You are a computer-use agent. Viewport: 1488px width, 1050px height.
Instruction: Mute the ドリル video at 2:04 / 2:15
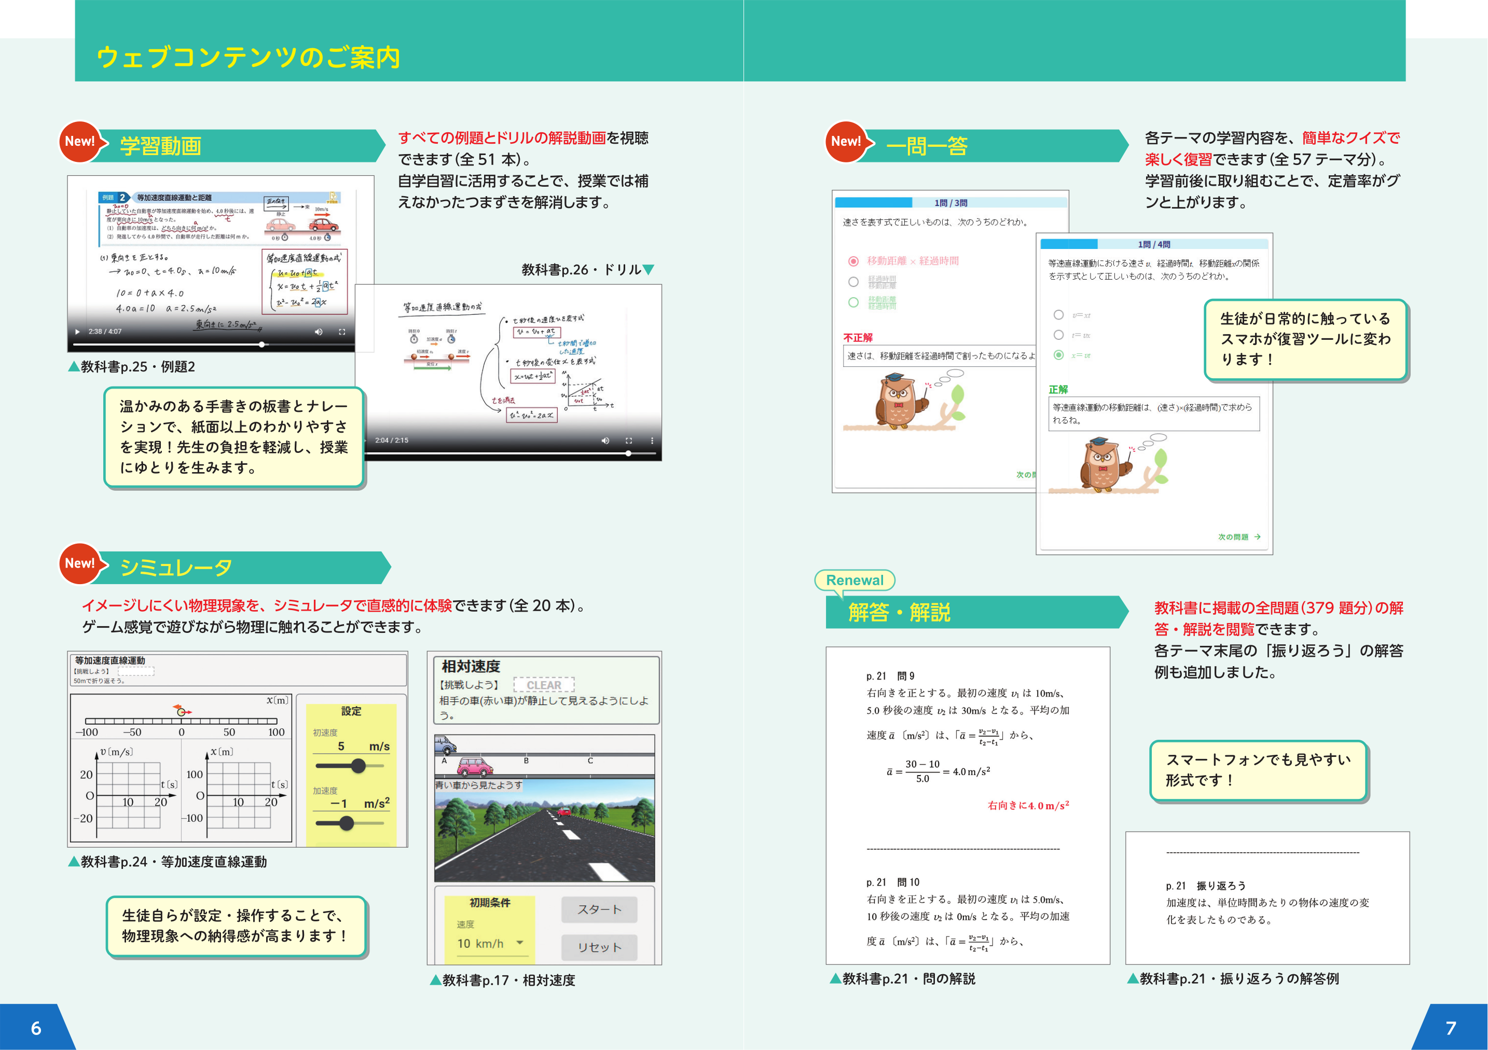tap(605, 441)
